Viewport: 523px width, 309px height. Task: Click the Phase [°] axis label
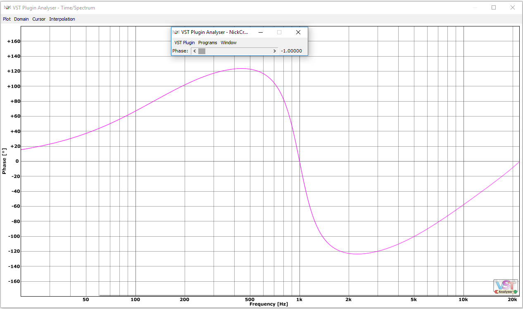pyautogui.click(x=4, y=161)
